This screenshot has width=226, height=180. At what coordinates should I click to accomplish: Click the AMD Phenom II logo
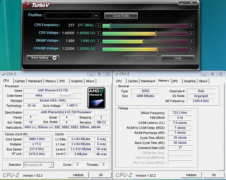pyautogui.click(x=96, y=98)
